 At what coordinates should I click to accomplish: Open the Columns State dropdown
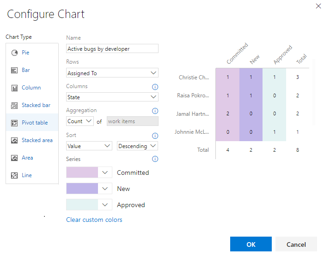112,97
